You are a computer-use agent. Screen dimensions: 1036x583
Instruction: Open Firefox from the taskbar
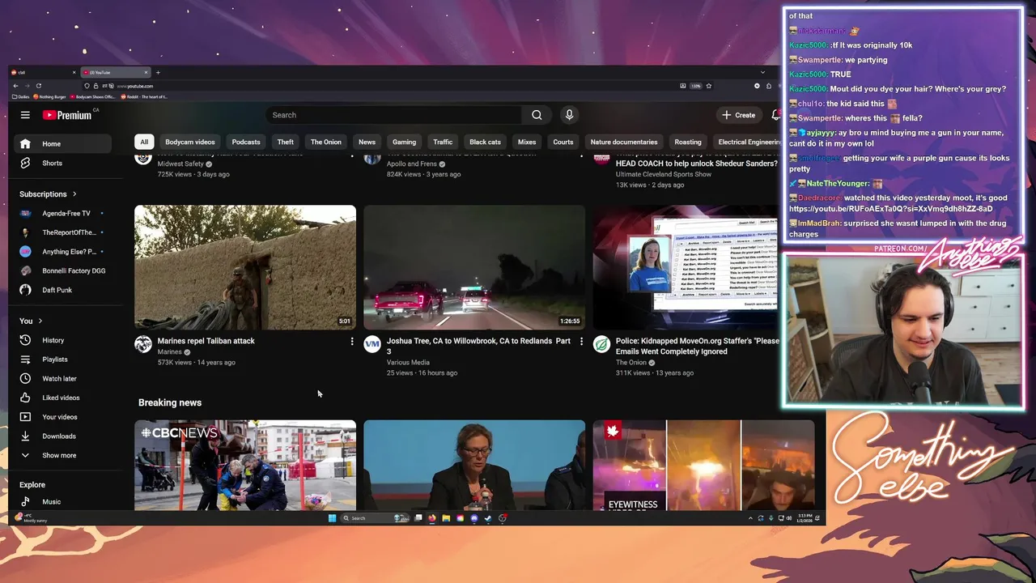coord(431,518)
